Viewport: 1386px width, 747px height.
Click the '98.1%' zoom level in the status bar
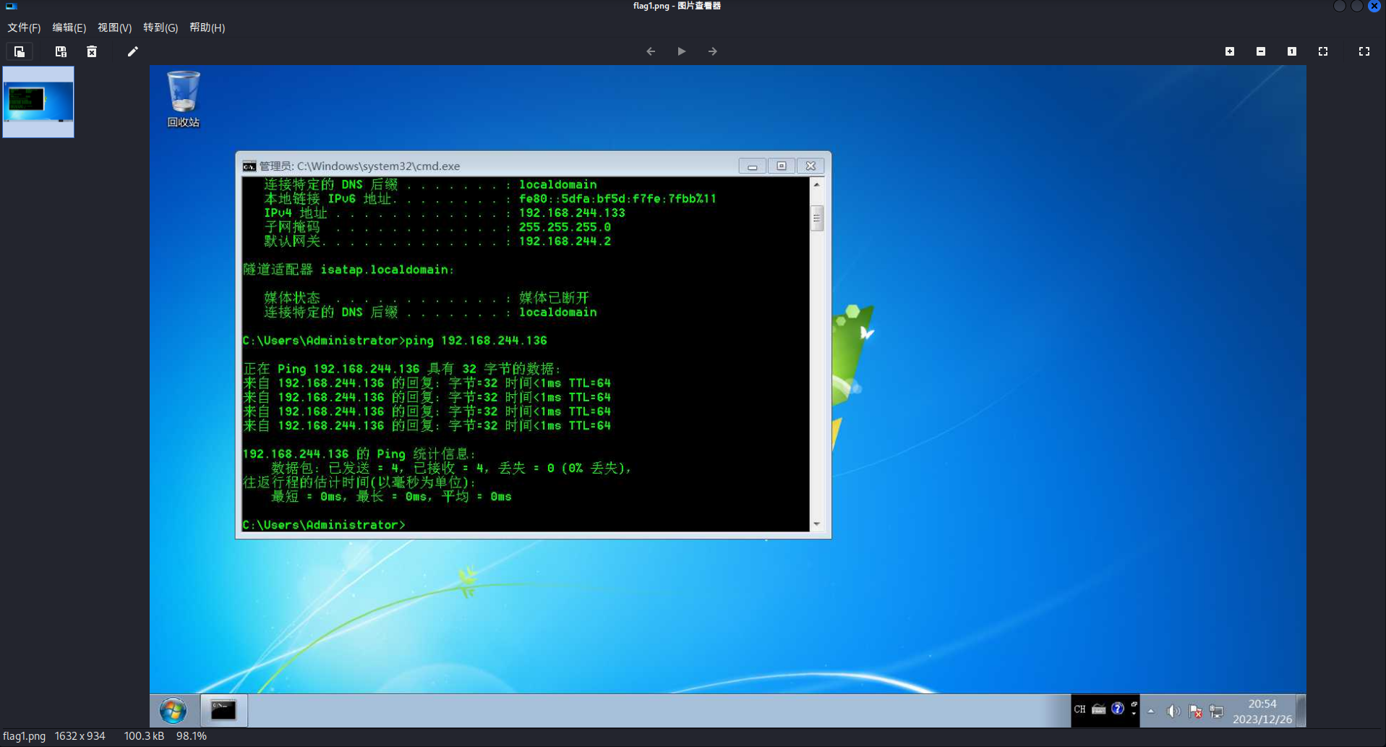click(x=192, y=736)
